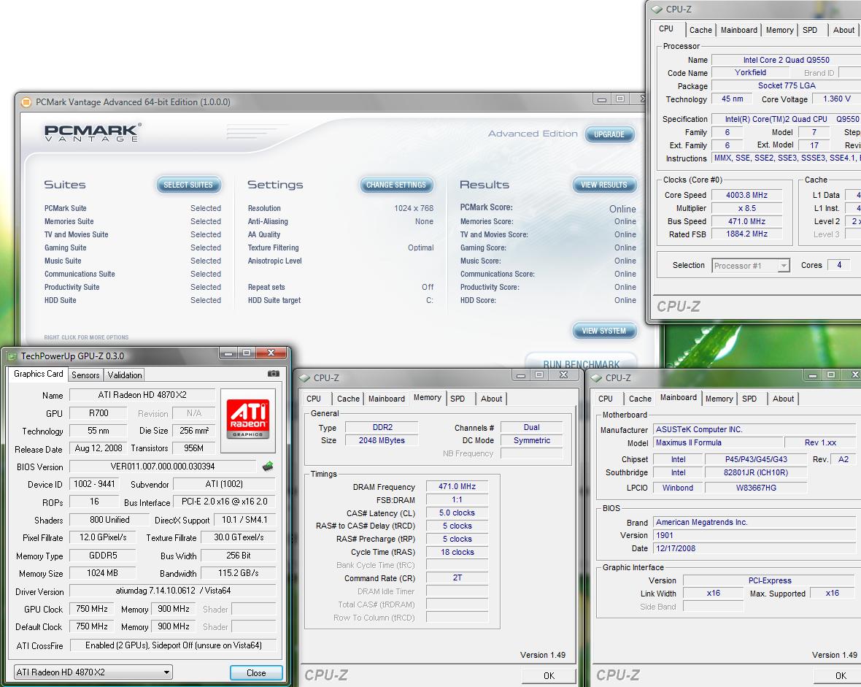Screen dimensions: 861x687
Task: Open the Memory tab in top CPU-Z window
Action: 780,30
